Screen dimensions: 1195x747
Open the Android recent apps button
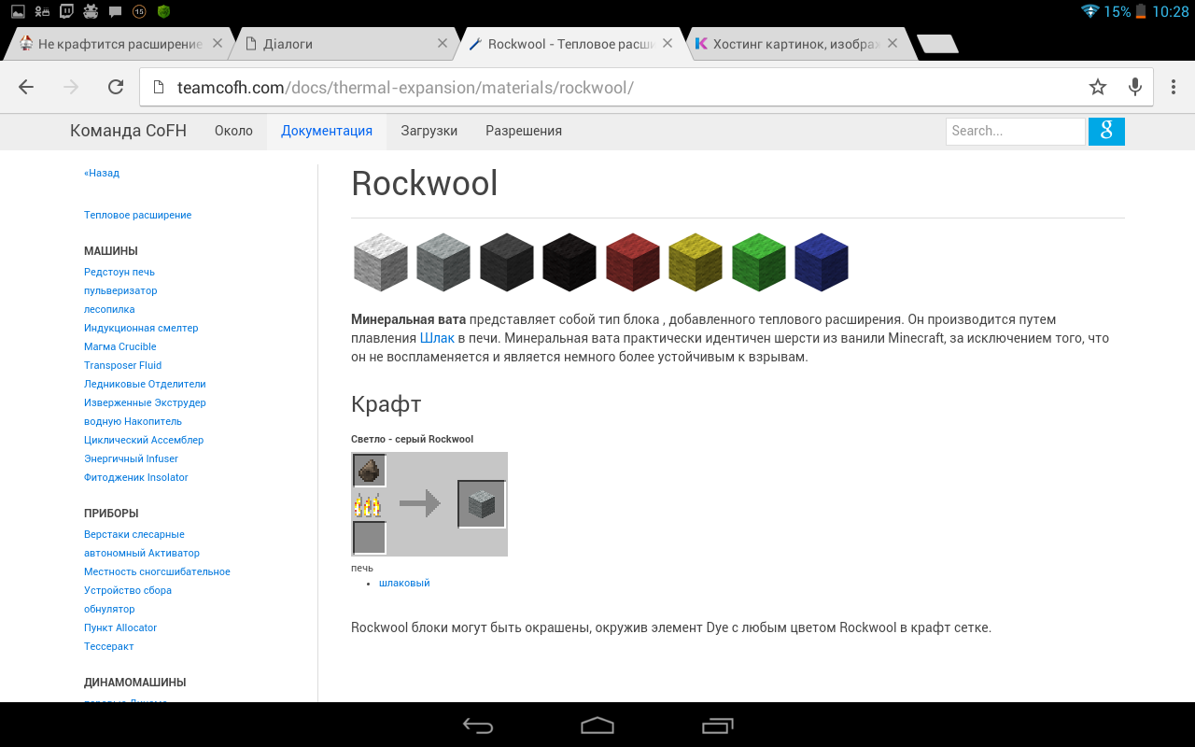717,726
